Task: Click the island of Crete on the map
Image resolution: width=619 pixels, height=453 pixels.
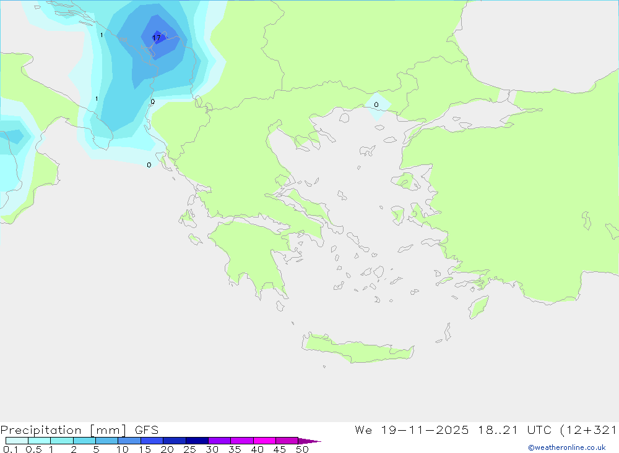Action: (357, 349)
